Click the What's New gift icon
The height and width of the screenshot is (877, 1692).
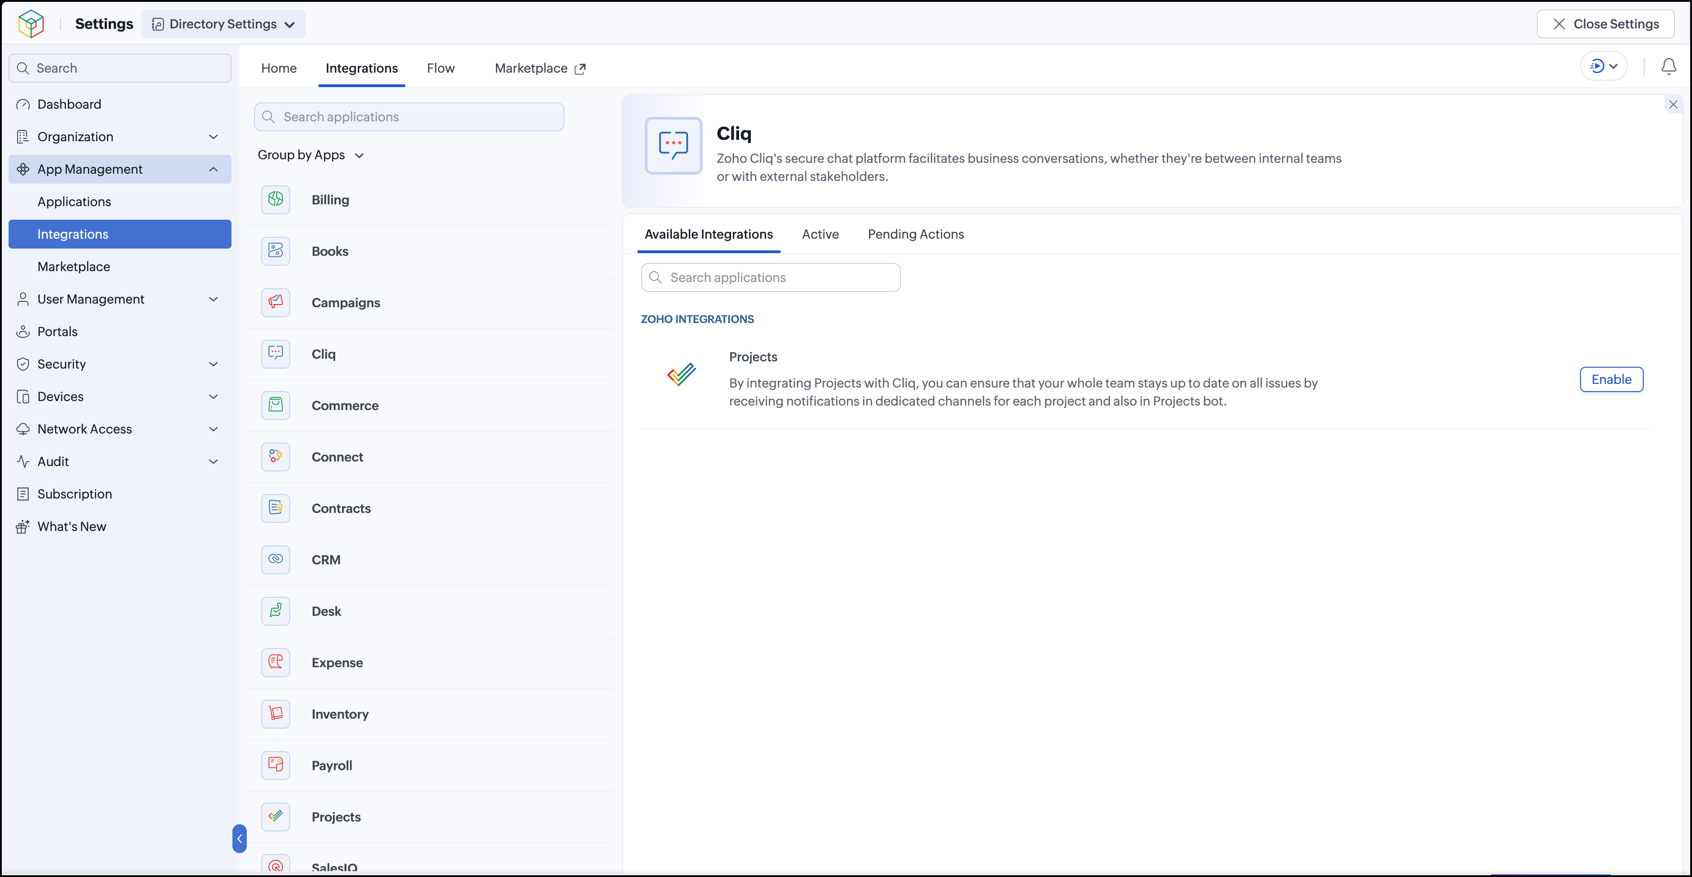pos(23,526)
